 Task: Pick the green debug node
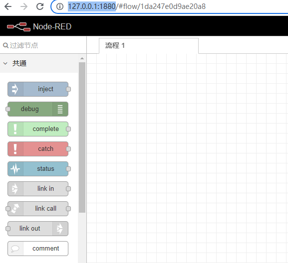point(38,109)
